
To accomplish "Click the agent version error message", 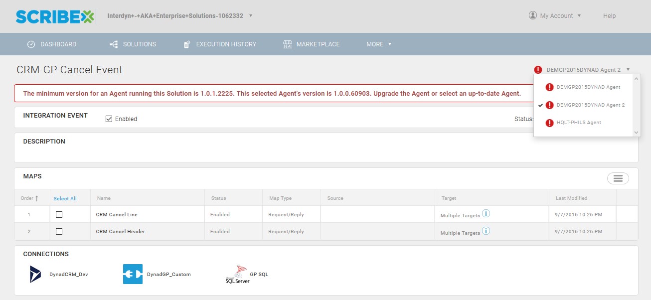I will coord(272,93).
